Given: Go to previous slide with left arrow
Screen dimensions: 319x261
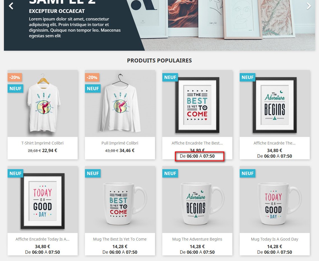Looking at the screenshot, I should 11,6.
